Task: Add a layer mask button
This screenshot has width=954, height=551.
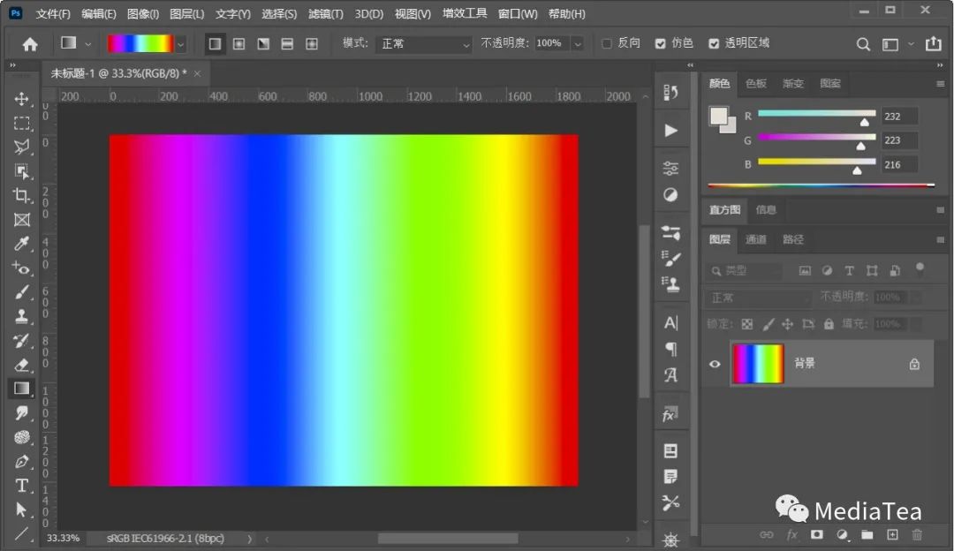Action: tap(816, 534)
